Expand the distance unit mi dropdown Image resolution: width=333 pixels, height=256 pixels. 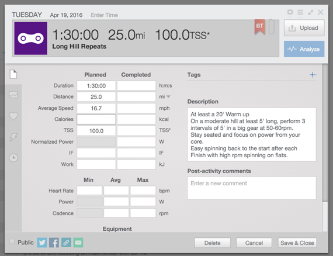(168, 96)
